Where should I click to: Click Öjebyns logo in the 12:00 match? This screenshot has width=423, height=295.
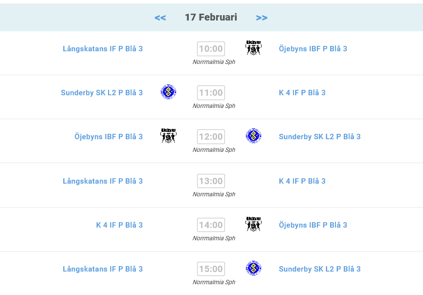[x=168, y=136]
